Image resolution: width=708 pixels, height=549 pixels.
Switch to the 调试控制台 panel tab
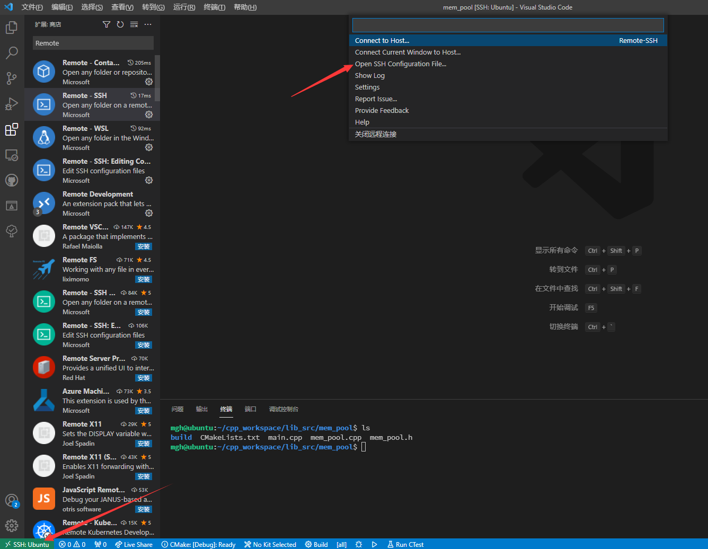pyautogui.click(x=284, y=409)
